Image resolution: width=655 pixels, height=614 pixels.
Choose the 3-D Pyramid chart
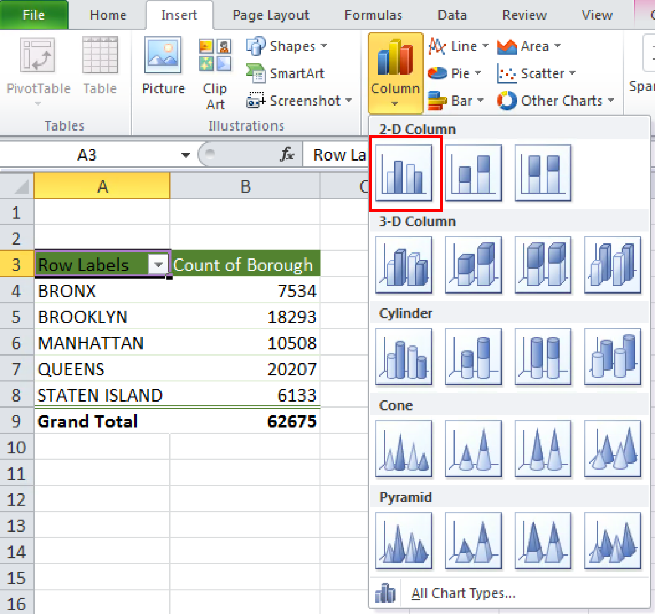tap(613, 541)
